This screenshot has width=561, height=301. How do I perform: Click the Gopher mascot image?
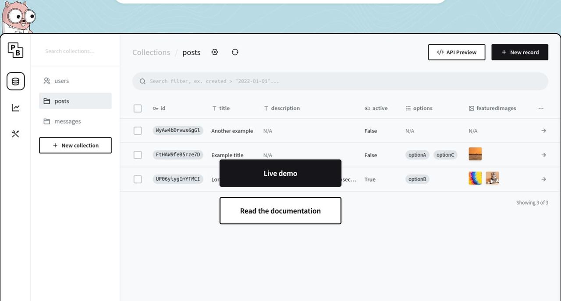18,17
